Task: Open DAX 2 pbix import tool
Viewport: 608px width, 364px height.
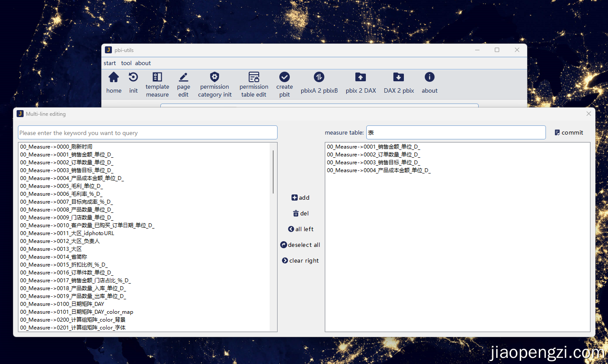Action: [x=399, y=78]
